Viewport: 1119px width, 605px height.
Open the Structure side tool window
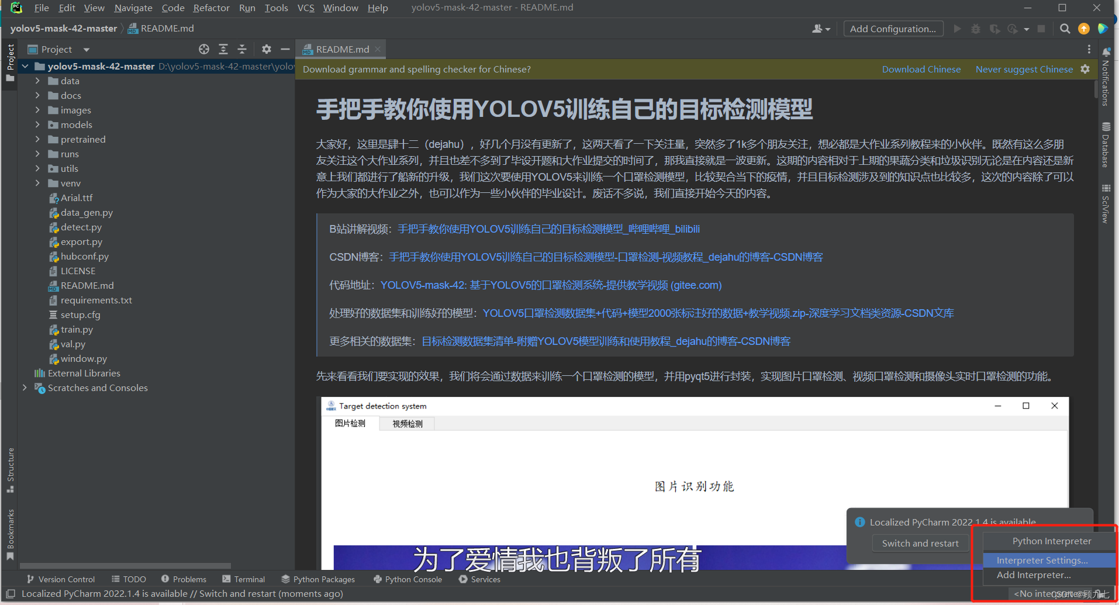pos(10,470)
